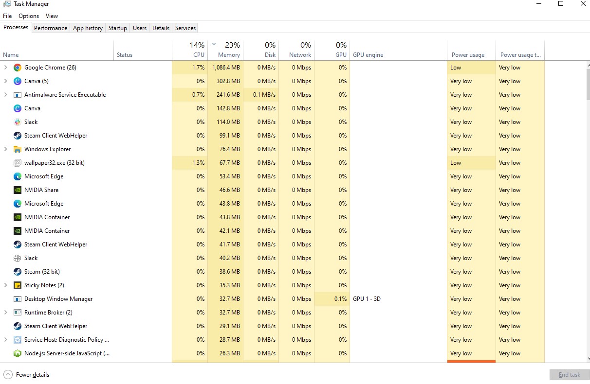Expand the Runtime Broker (2) group
The width and height of the screenshot is (590, 384).
point(6,313)
